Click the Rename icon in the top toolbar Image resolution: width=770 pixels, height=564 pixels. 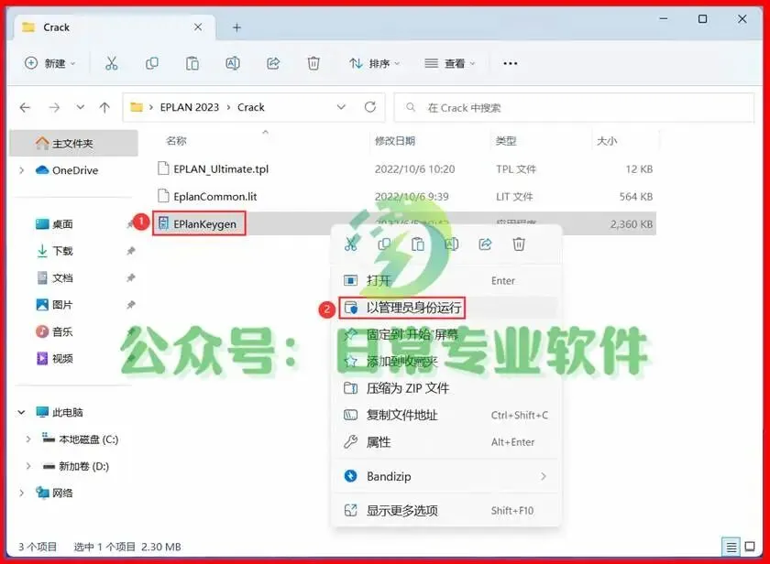[232, 63]
